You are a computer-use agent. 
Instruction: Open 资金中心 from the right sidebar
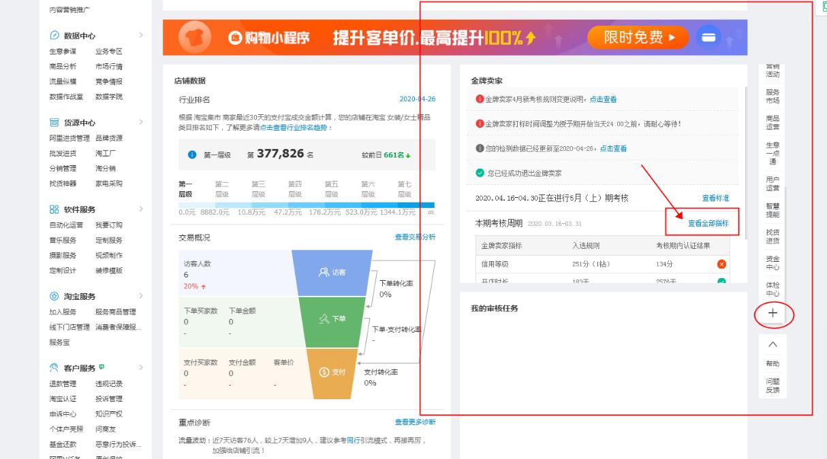coord(773,265)
